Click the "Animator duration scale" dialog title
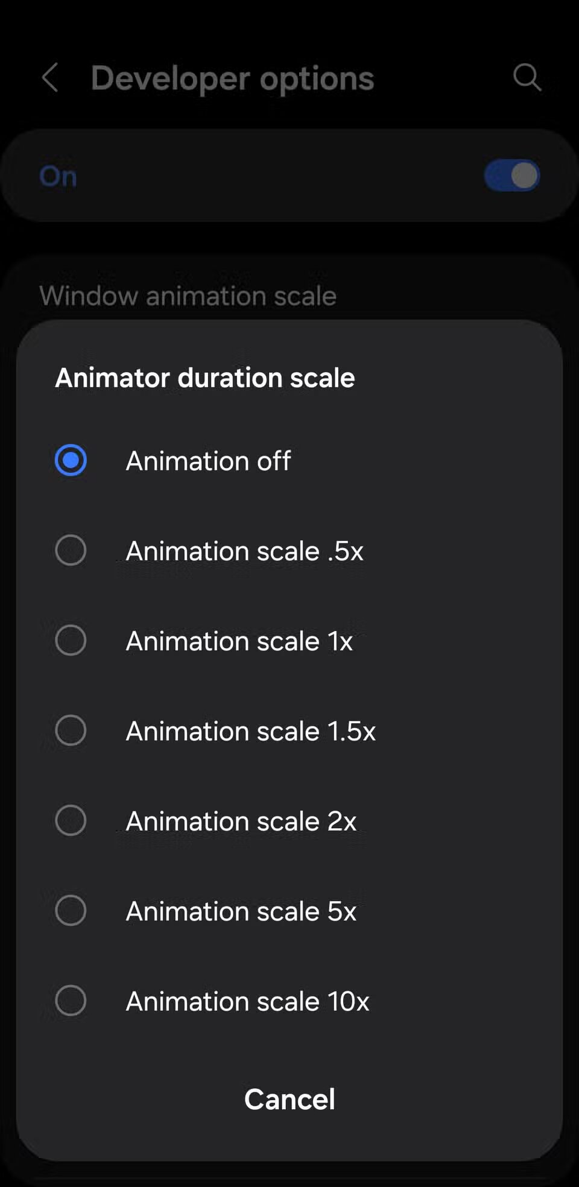579x1187 pixels. click(205, 378)
